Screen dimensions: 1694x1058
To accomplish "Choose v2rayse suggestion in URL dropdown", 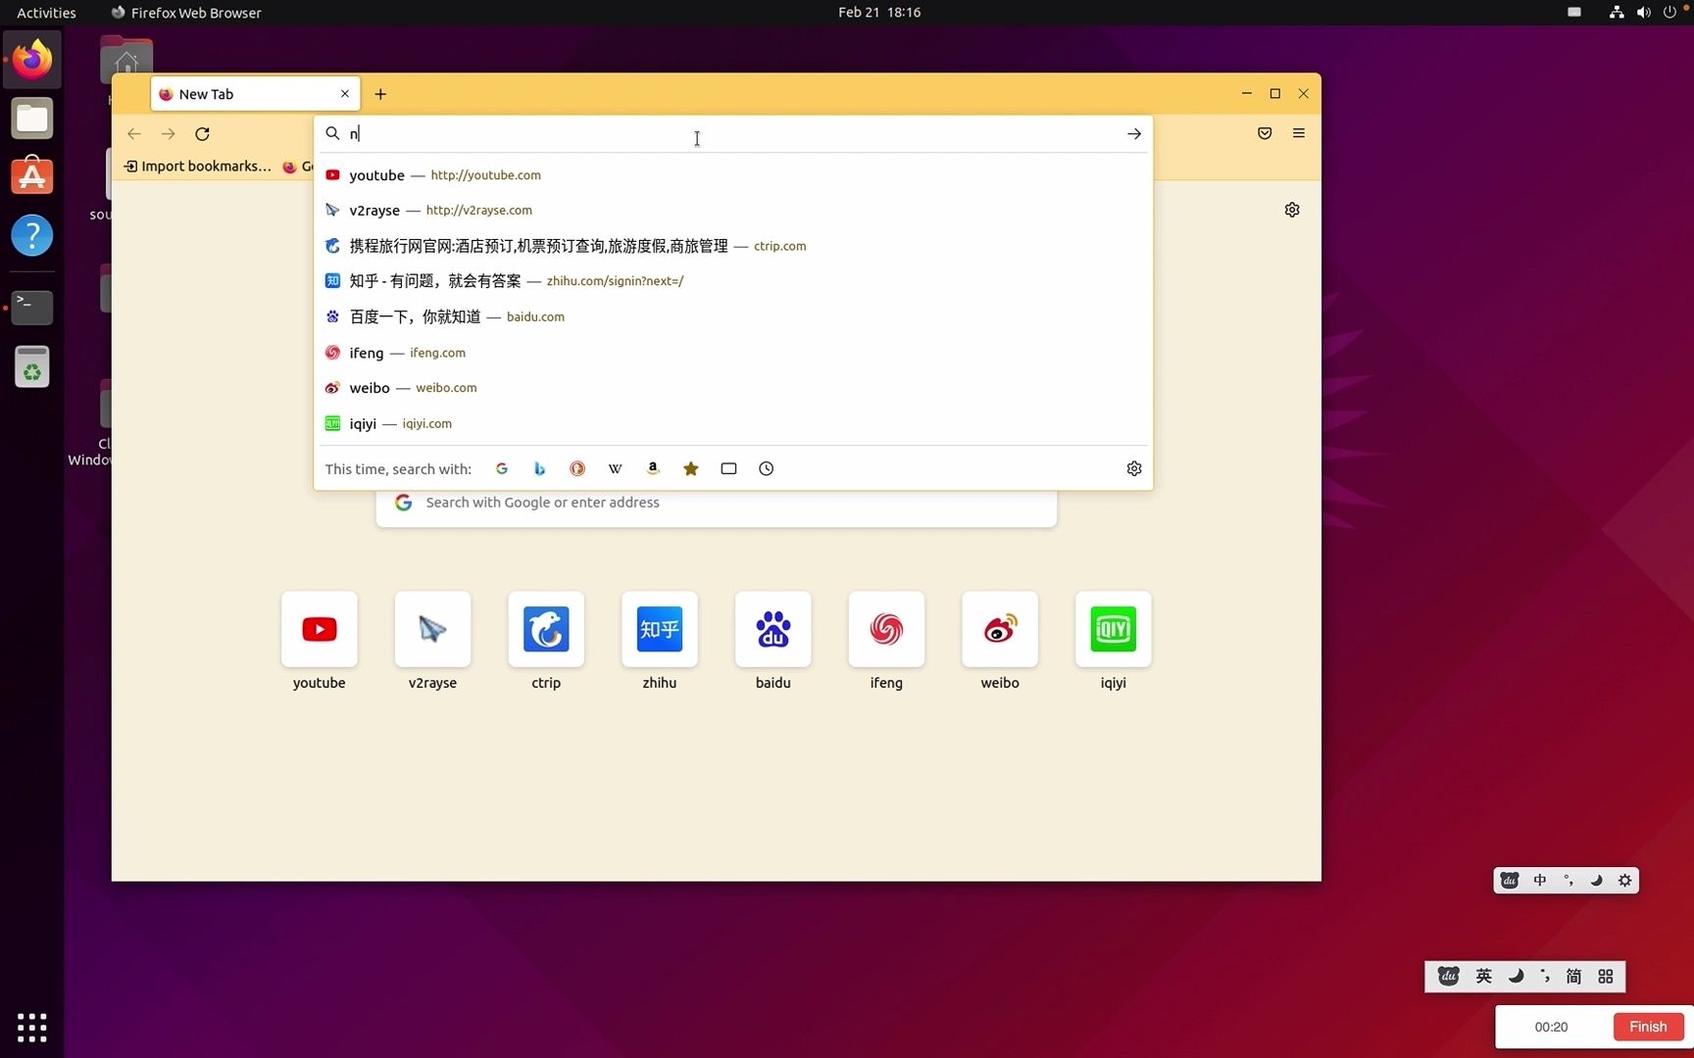I will [x=733, y=210].
